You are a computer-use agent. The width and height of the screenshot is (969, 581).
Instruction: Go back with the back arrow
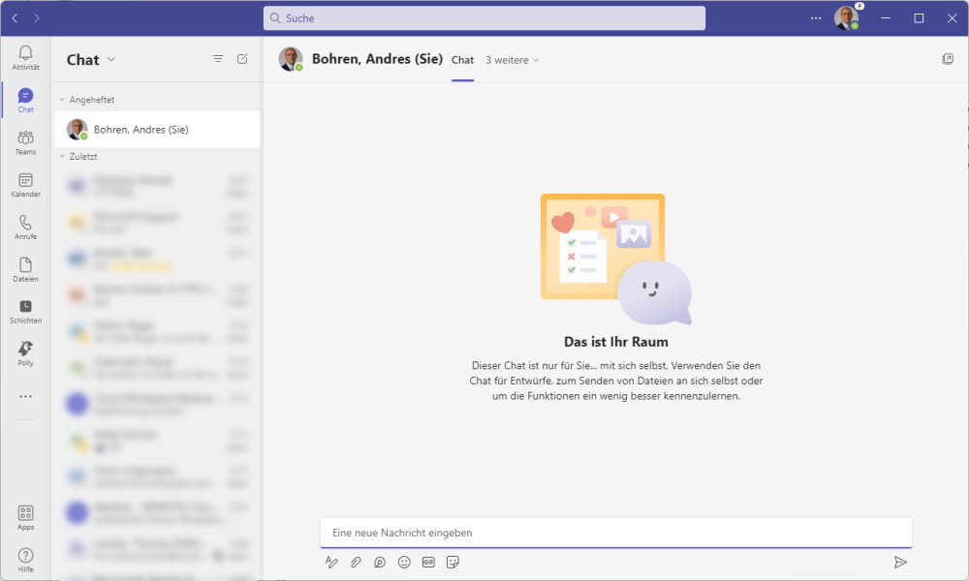point(15,17)
